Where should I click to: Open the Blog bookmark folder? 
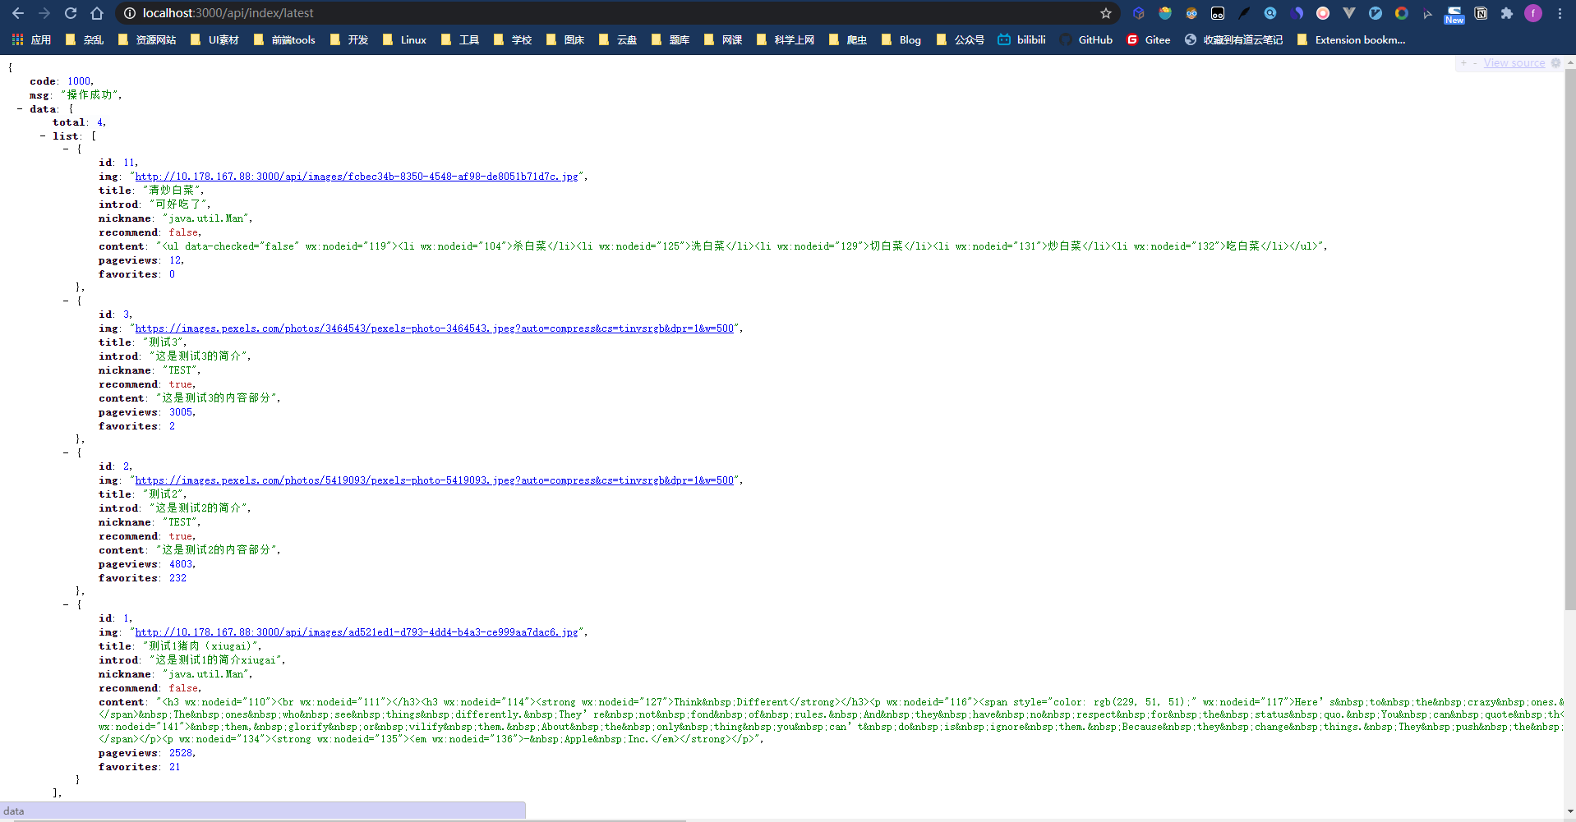click(901, 39)
